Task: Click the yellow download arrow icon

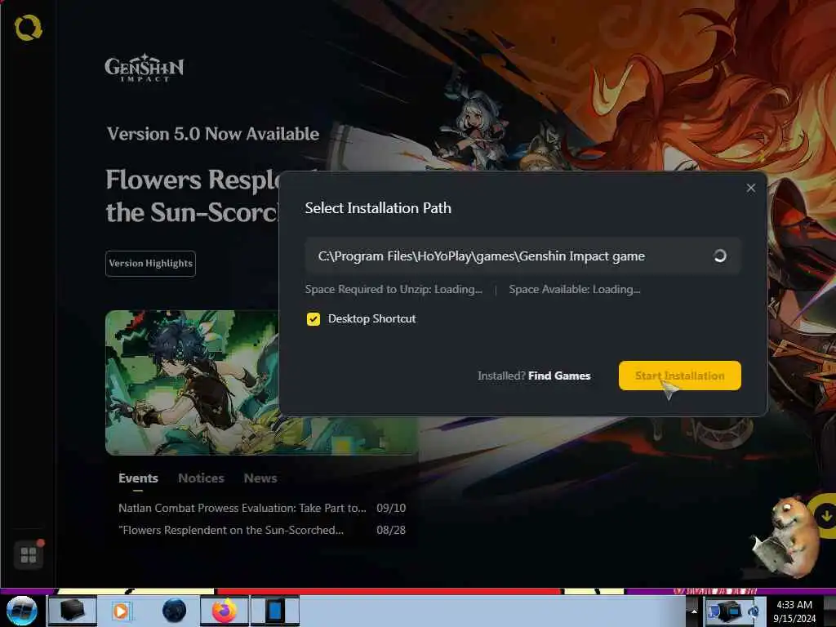Action: tap(825, 516)
